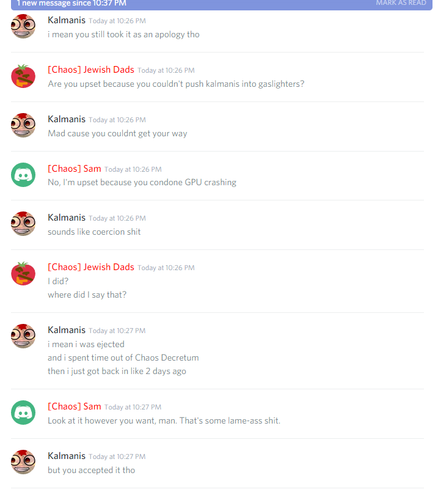Screen dimensions: 438x492
Task: Click username Kalmanis on the apology message
Action: (x=67, y=20)
